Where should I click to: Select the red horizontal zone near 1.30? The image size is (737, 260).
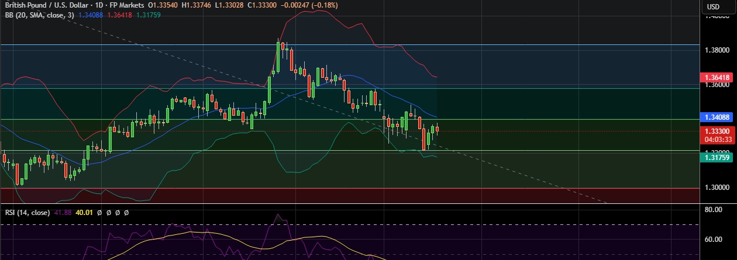pyautogui.click(x=351, y=196)
